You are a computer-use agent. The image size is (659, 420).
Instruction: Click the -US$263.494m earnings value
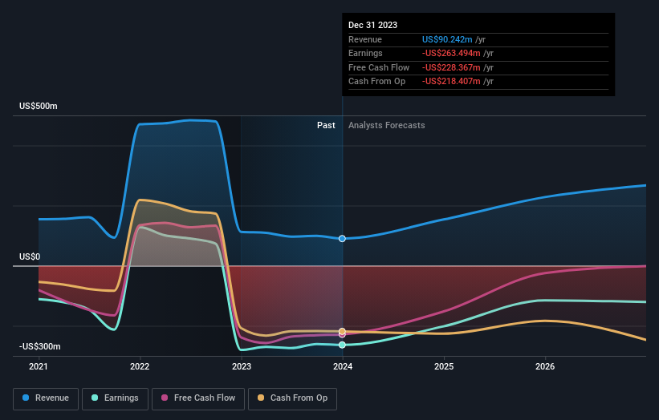tap(451, 53)
